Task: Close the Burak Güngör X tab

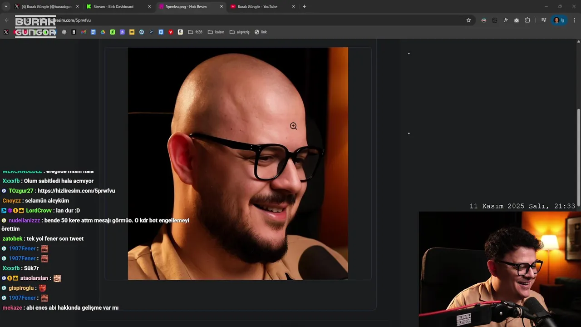Action: [x=77, y=6]
